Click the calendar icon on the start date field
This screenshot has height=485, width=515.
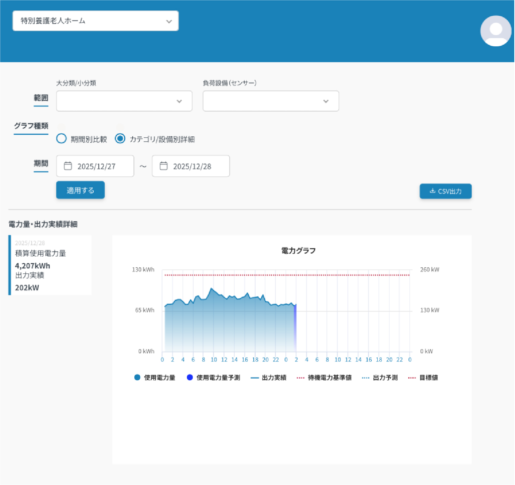pos(68,166)
